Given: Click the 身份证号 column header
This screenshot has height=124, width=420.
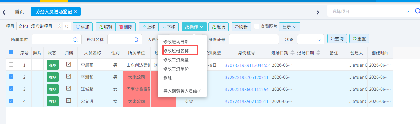Looking at the screenshot, I should click(x=246, y=53).
